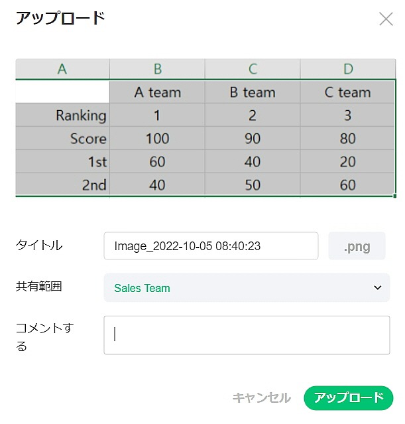The width and height of the screenshot is (405, 424).
Task: Click the A team cell
Action: (x=157, y=92)
